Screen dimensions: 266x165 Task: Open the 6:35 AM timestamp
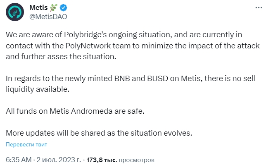[x=19, y=160]
